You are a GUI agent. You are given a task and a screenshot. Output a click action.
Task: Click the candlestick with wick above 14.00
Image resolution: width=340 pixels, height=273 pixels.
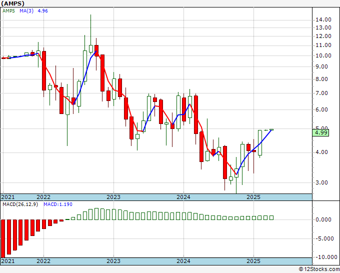coord(91,48)
